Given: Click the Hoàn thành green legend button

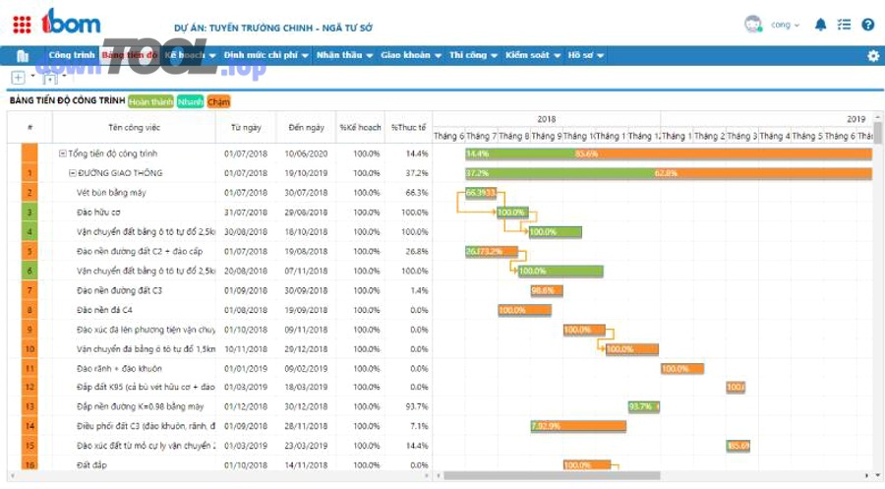Looking at the screenshot, I should 150,100.
